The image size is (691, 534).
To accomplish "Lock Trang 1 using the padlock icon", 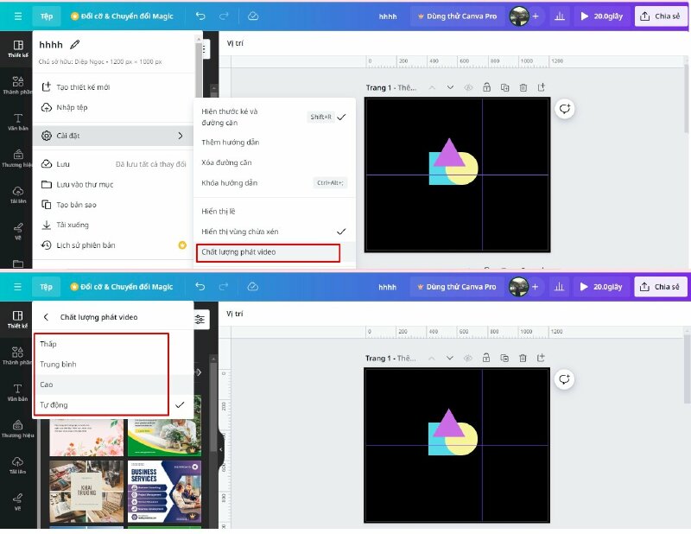I will pos(486,88).
